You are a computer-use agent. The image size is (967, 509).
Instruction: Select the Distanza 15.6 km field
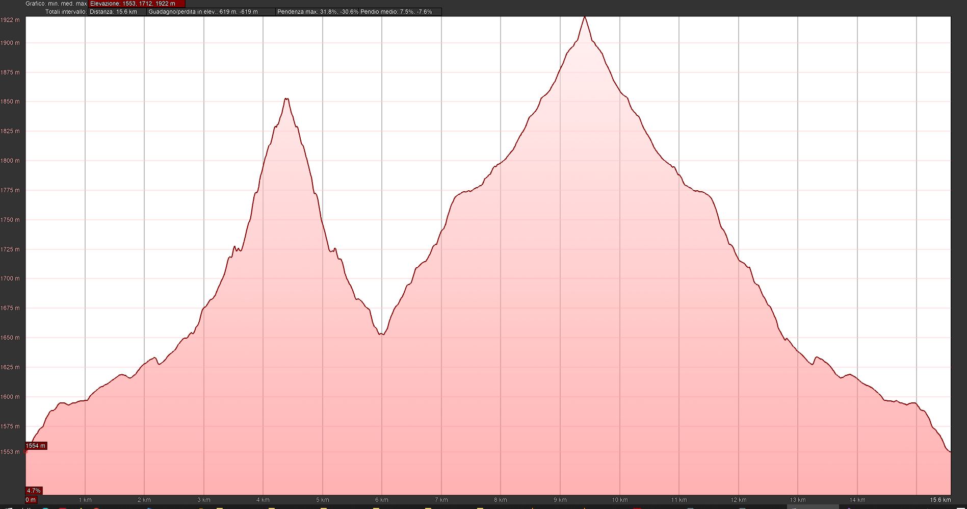pyautogui.click(x=117, y=12)
